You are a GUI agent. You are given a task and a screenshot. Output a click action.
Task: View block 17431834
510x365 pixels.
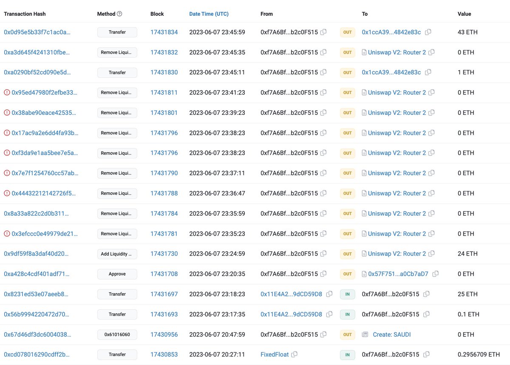(164, 32)
